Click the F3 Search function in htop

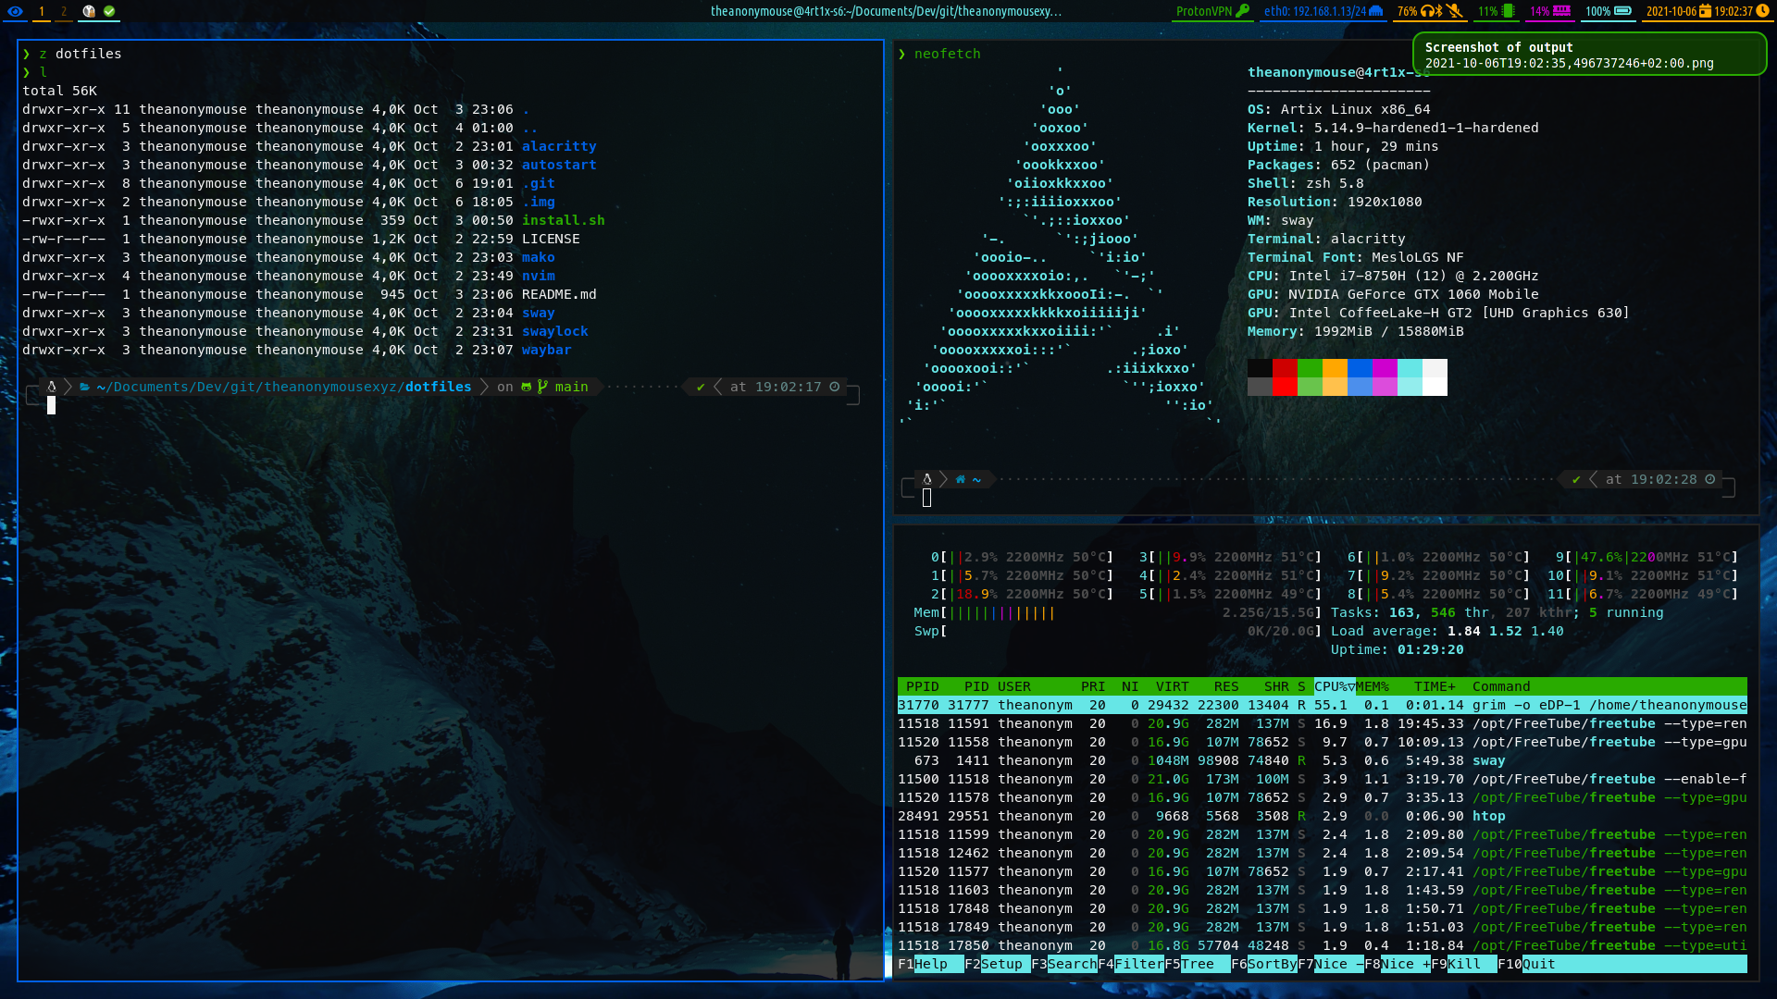click(1063, 964)
